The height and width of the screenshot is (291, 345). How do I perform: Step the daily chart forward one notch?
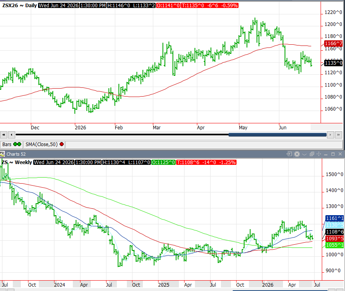coord(330,135)
